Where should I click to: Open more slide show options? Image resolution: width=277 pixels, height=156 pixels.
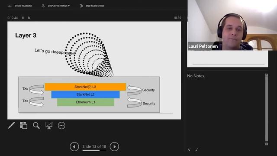61,126
